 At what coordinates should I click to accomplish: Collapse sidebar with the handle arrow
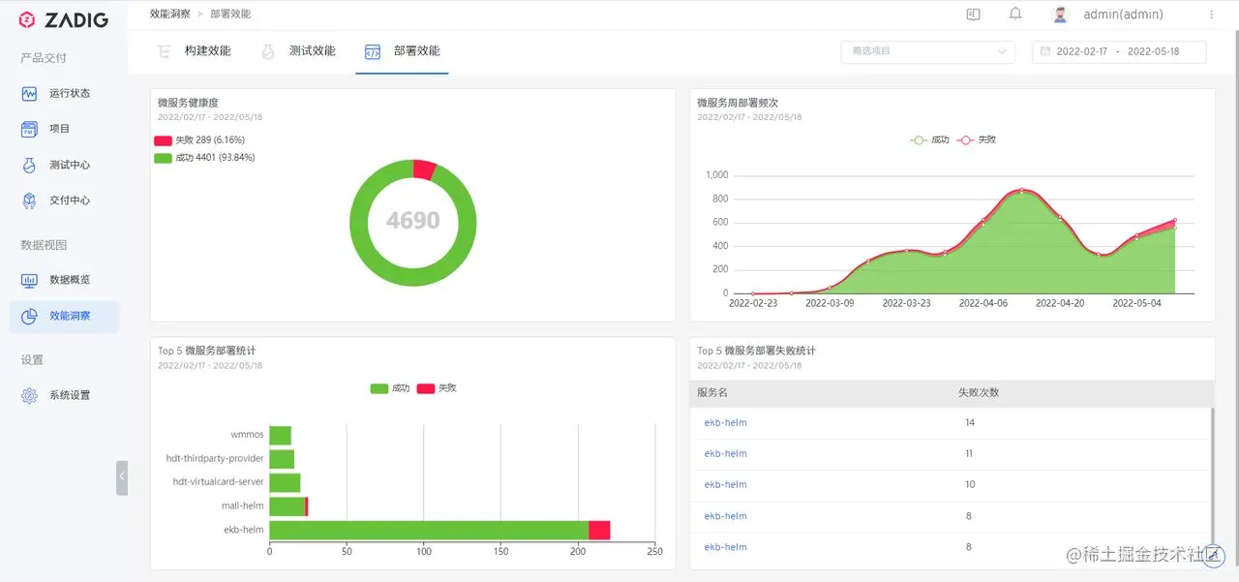point(122,477)
